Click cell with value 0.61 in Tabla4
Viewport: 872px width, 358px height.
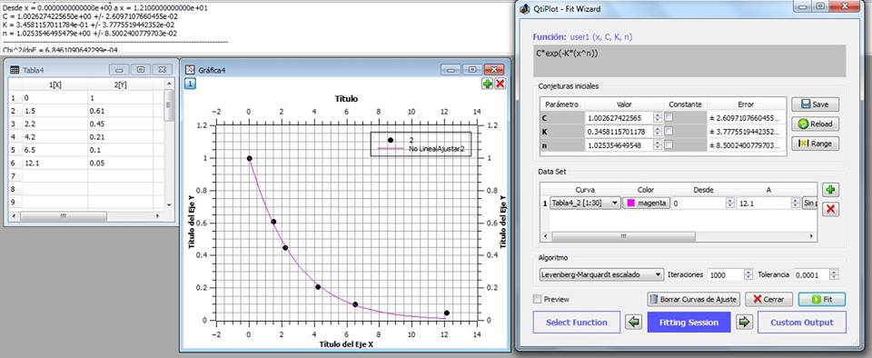120,110
